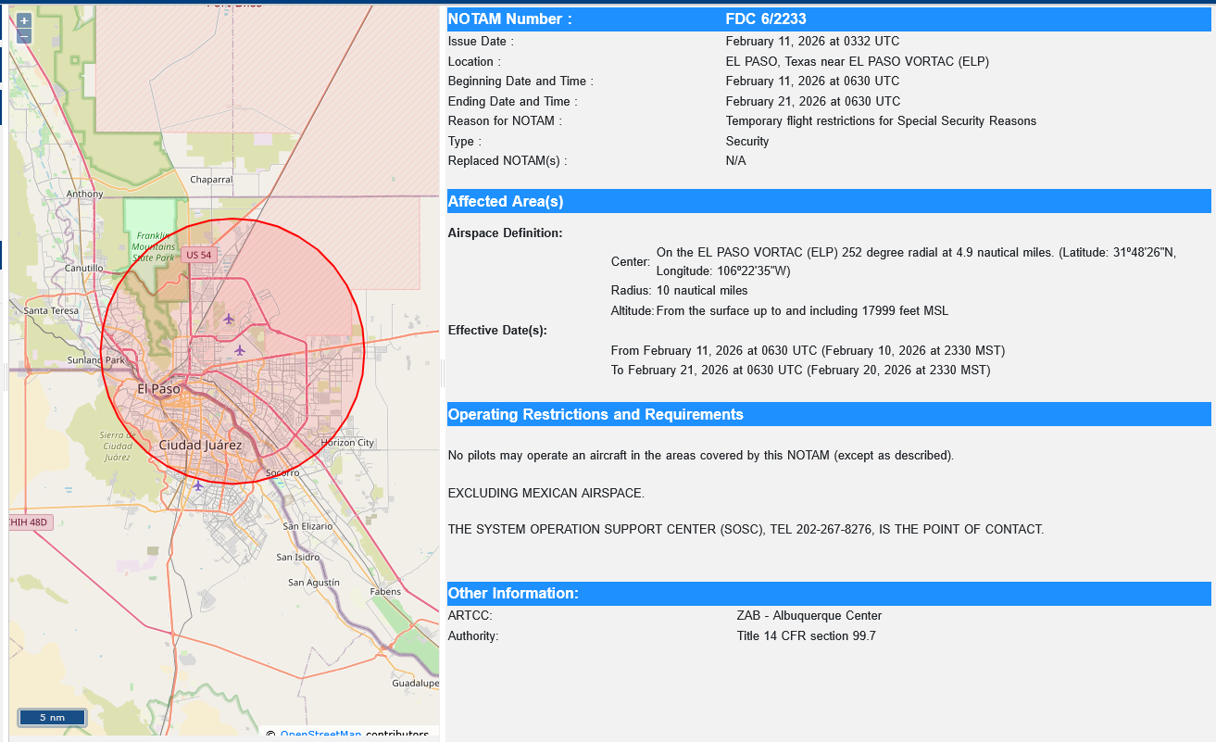Viewport: 1216px width, 742px height.
Task: Click the Beginning Date and Time value
Action: 812,82
